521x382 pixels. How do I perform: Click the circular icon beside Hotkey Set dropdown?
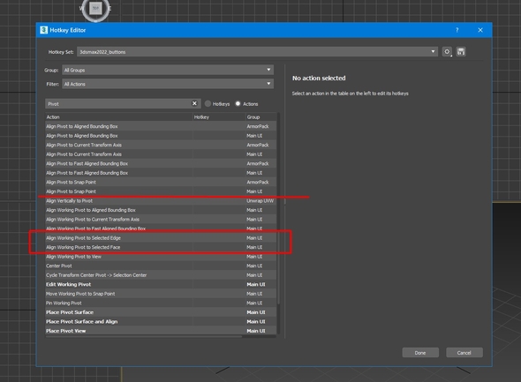point(447,52)
